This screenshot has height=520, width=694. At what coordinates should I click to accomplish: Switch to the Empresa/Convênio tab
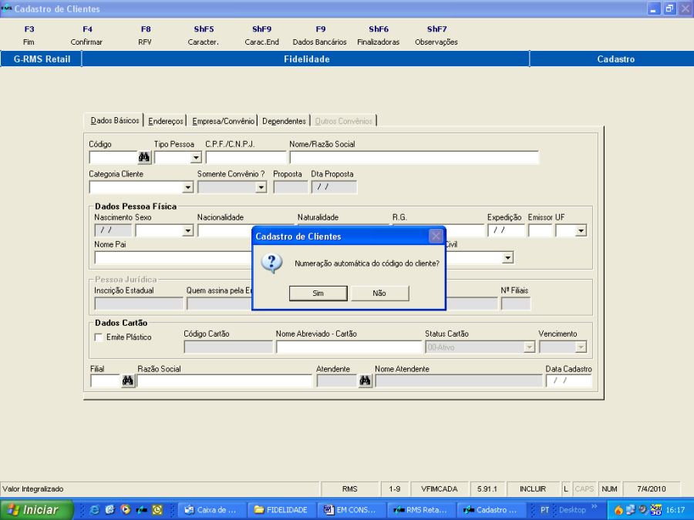pyautogui.click(x=223, y=121)
